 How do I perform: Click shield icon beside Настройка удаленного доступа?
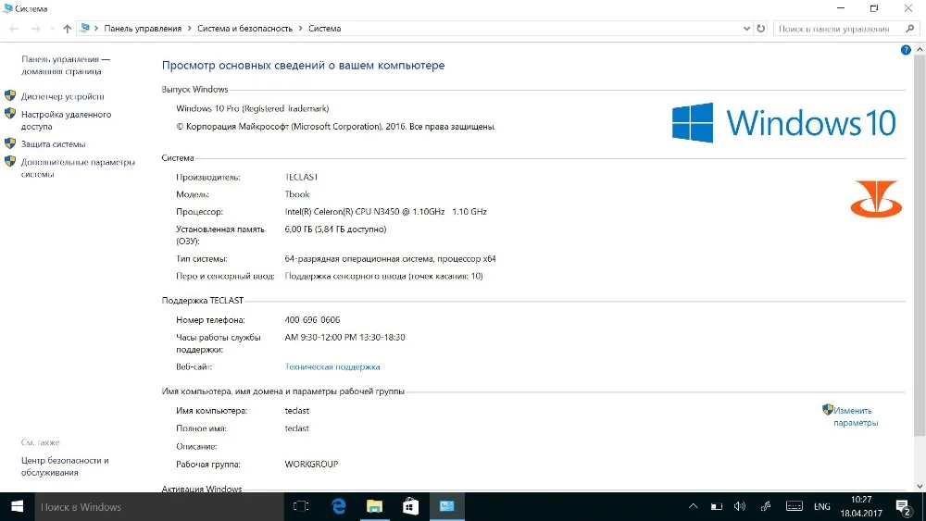[10, 113]
